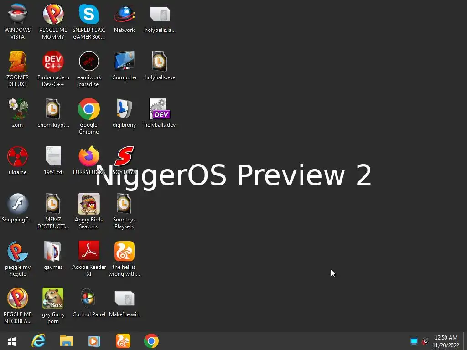The width and height of the screenshot is (467, 350).
Task: Click the red-dot system tray icon
Action: [425, 341]
